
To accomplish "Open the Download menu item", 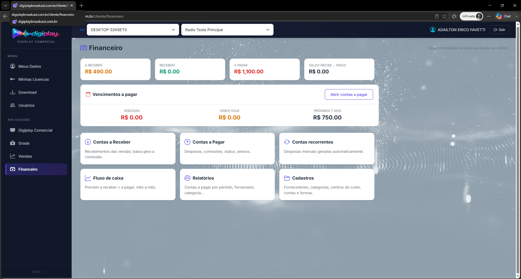I will click(36, 92).
